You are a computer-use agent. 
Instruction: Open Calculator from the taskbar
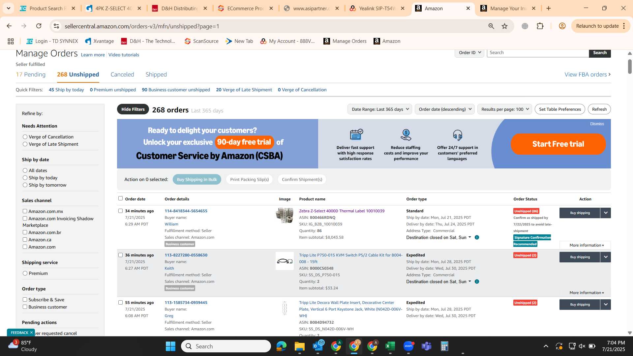[x=444, y=346]
